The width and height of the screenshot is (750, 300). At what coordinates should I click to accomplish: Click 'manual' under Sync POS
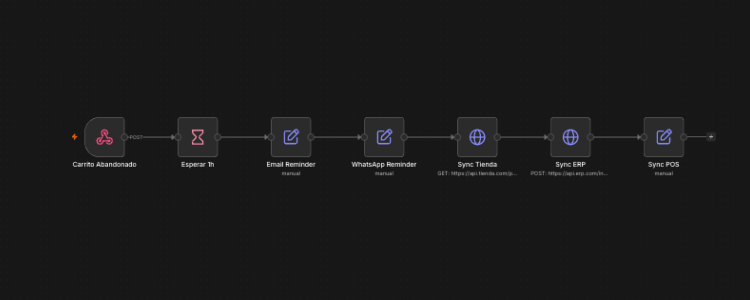664,173
